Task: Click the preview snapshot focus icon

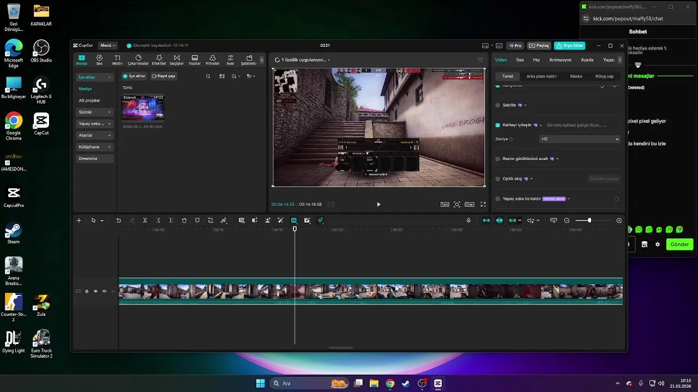Action: (457, 205)
